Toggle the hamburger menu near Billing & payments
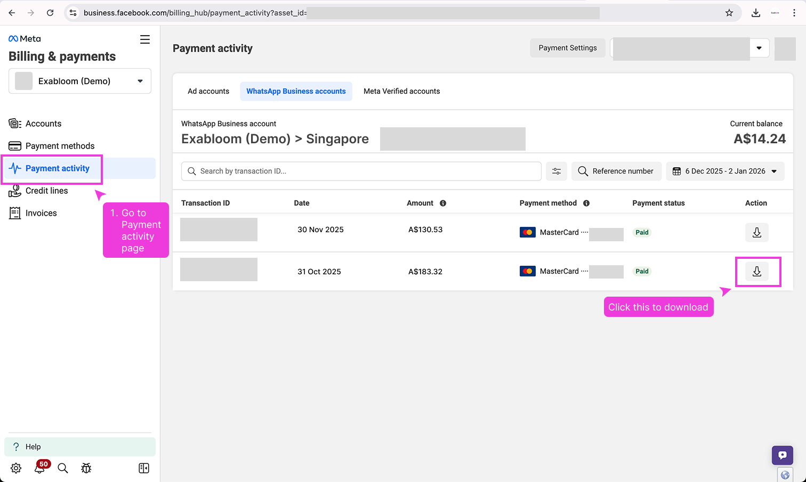 click(x=144, y=39)
